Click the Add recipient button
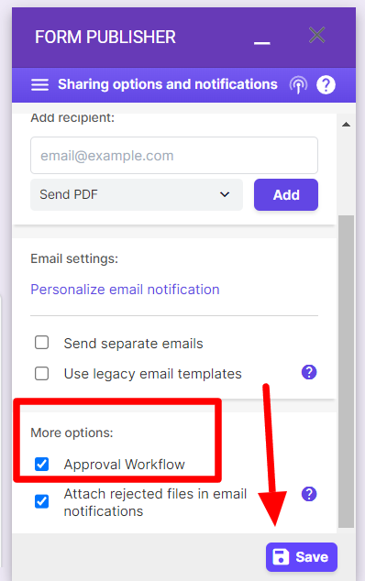 click(286, 195)
